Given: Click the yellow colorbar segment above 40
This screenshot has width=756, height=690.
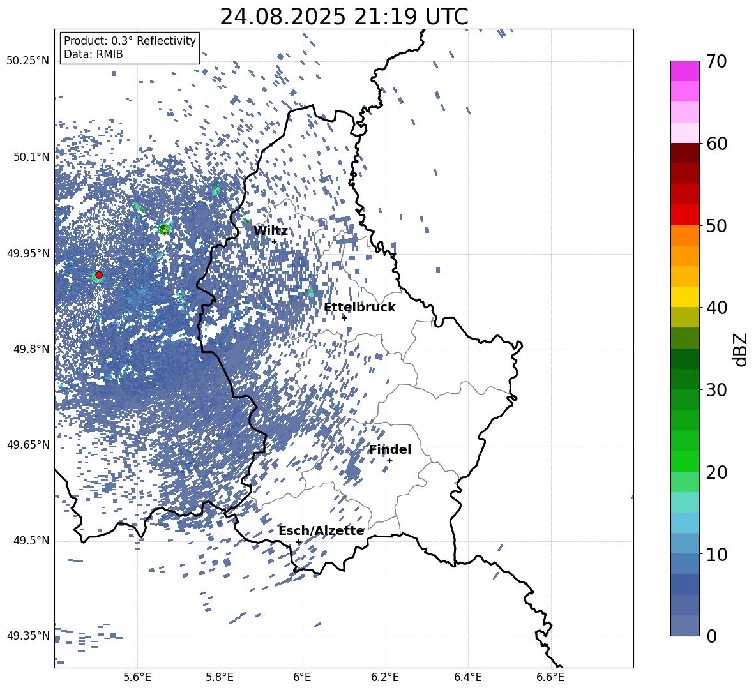Looking at the screenshot, I should (x=685, y=297).
